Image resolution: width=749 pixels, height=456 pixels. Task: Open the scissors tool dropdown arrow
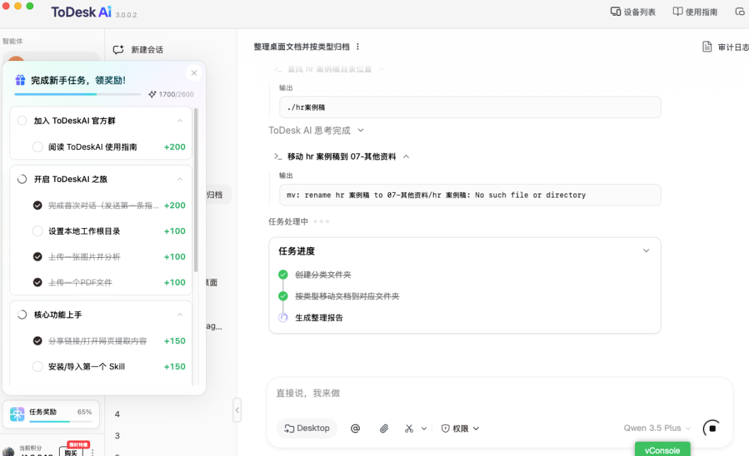[424, 428]
